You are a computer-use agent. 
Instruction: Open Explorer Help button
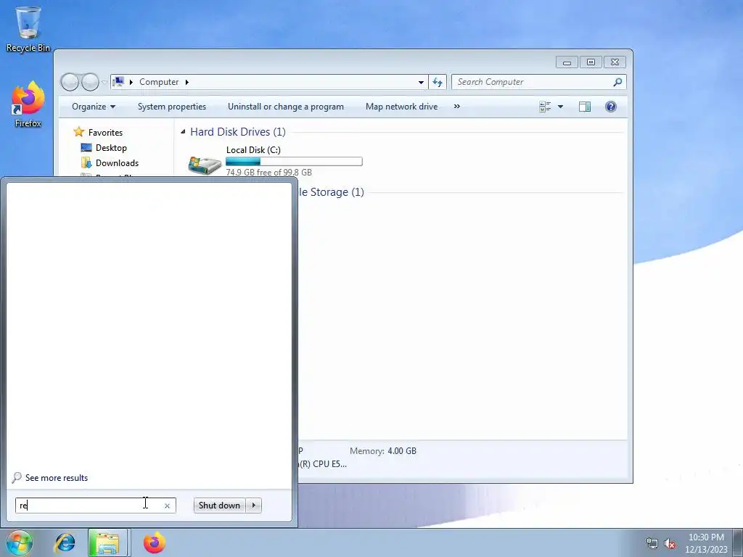coord(611,107)
